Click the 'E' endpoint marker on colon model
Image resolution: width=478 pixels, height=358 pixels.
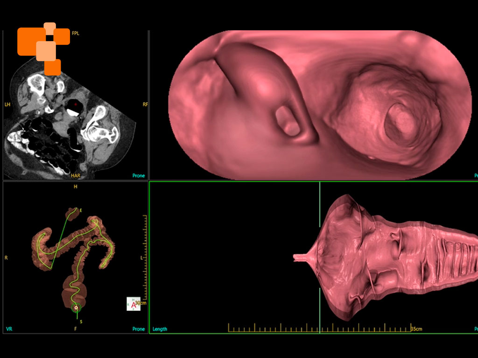(x=81, y=211)
